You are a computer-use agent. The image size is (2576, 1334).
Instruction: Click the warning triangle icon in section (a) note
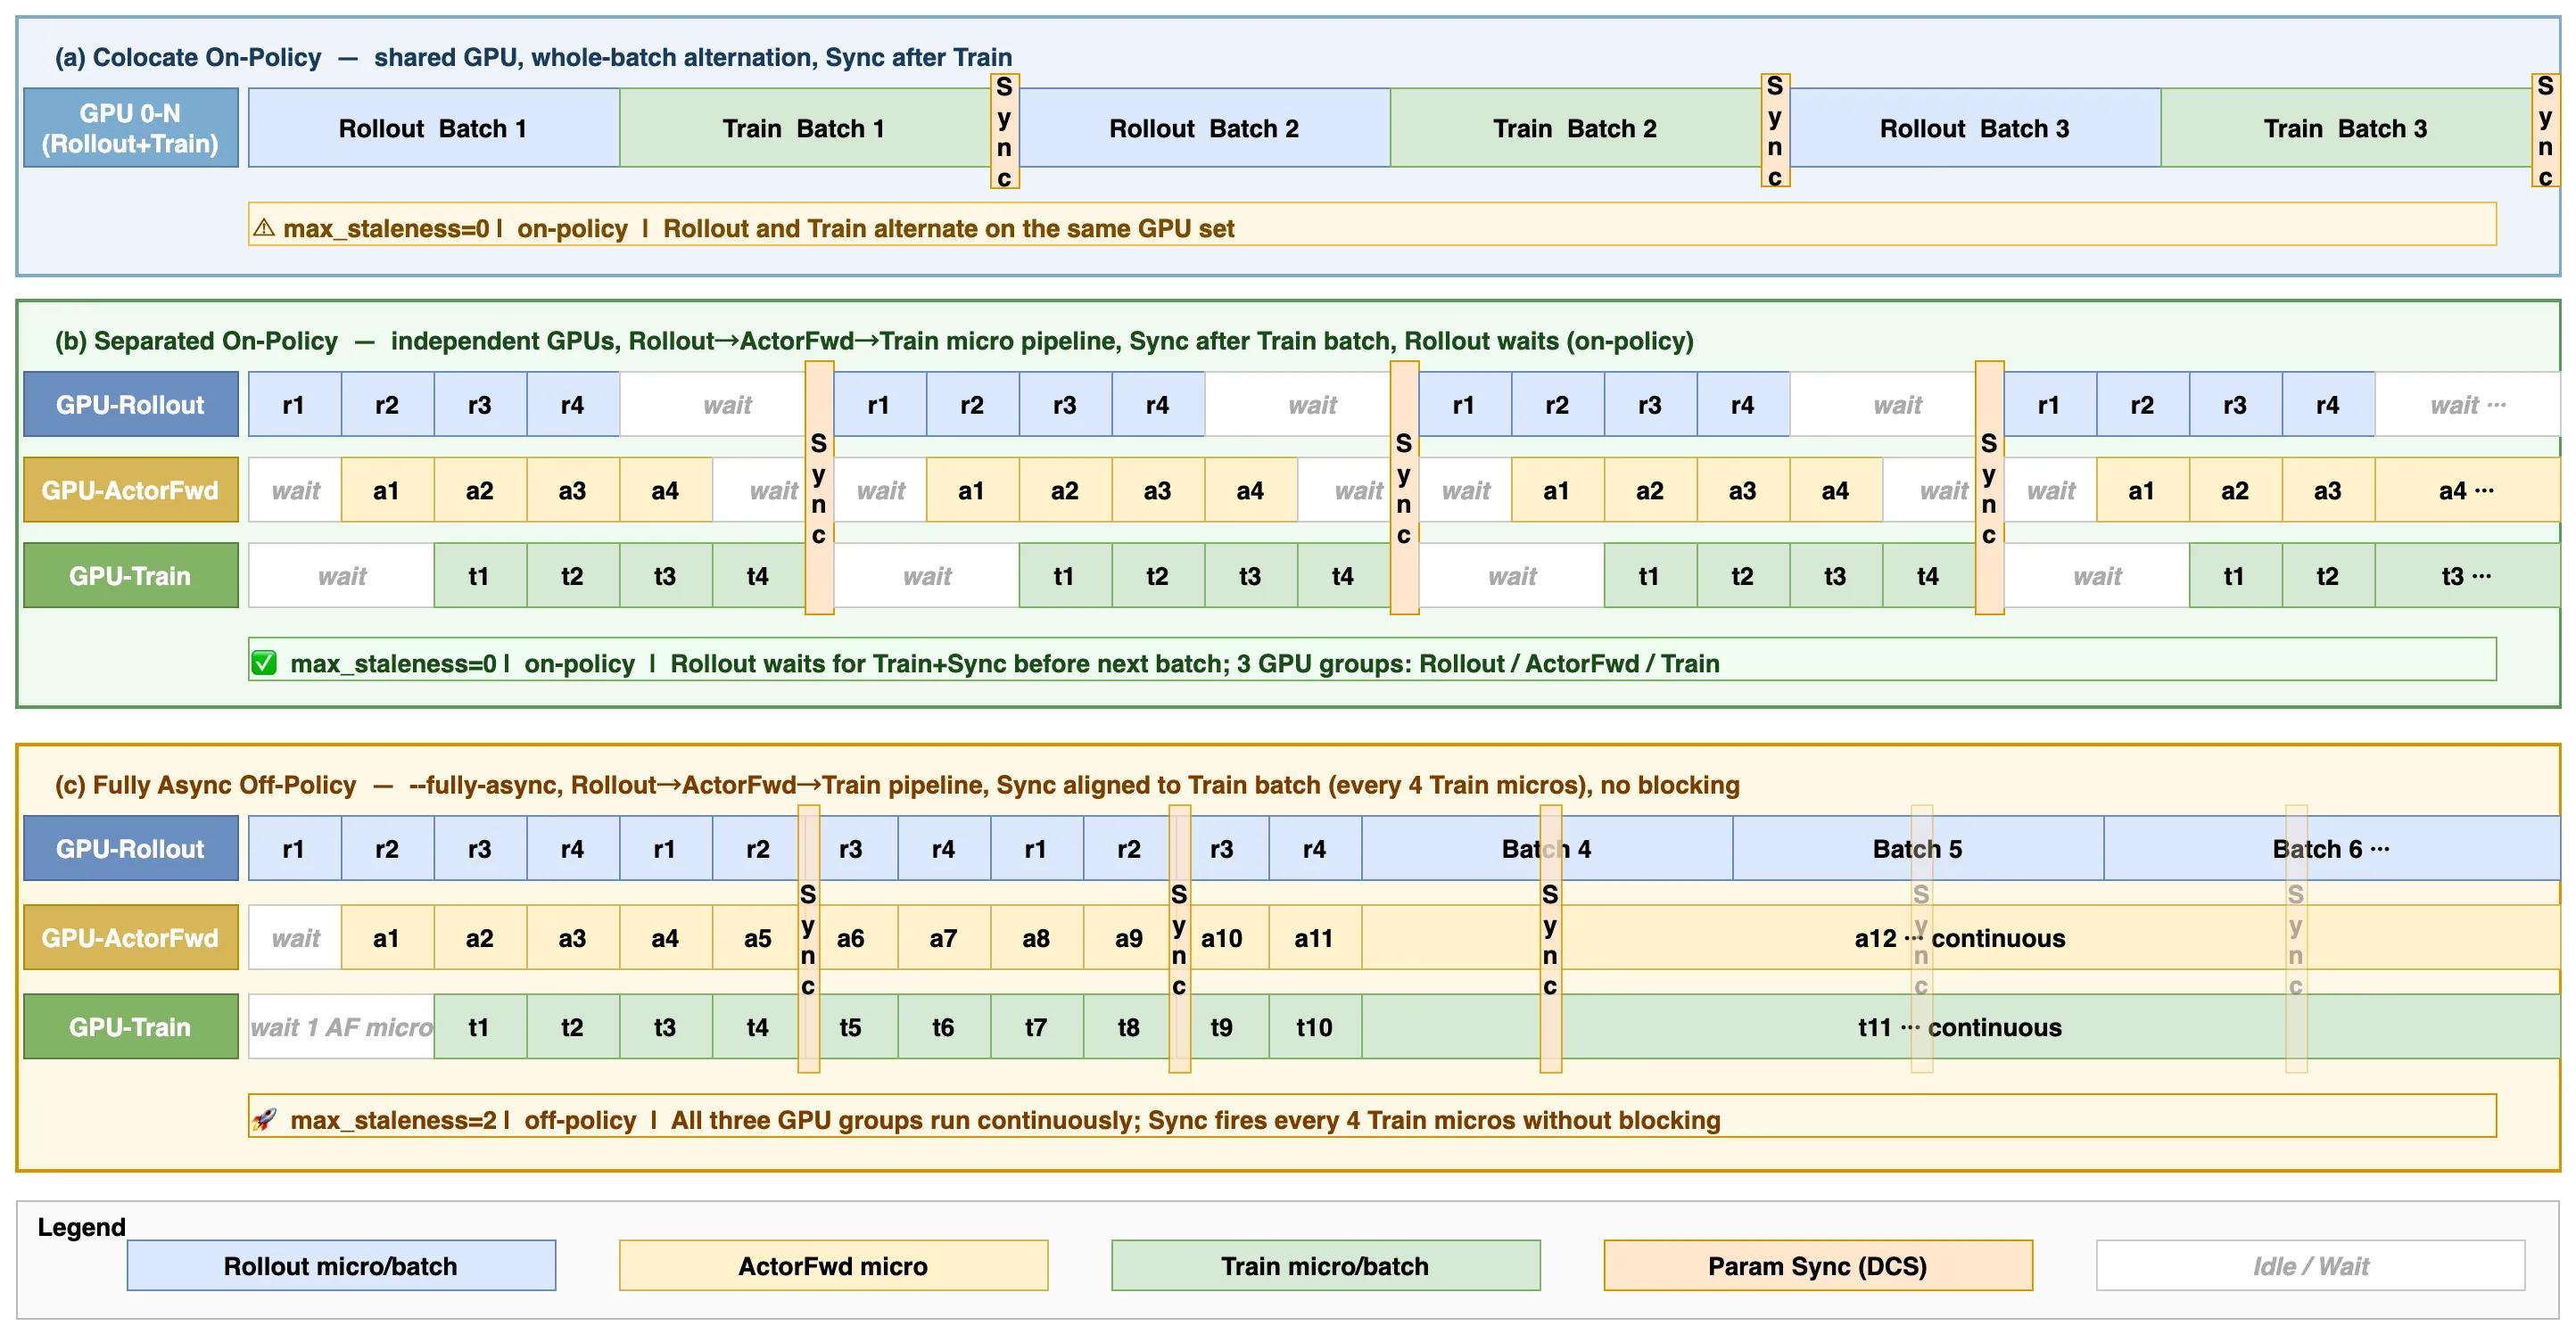click(264, 228)
